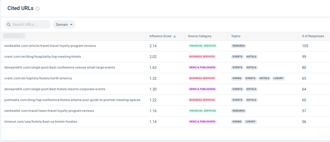
Task: Click the # of Responses column header
Action: 313,36
